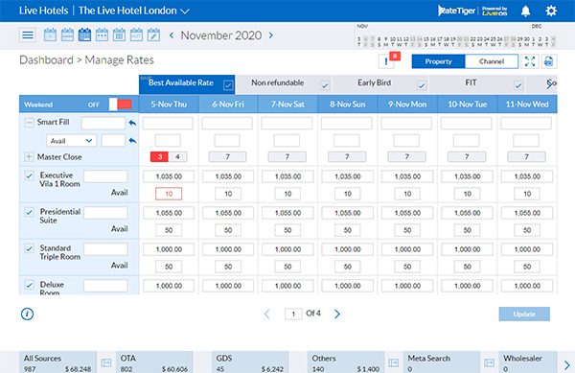The width and height of the screenshot is (575, 373).
Task: Click Master Close value 7 for 8-Nov
Action: (x=347, y=157)
